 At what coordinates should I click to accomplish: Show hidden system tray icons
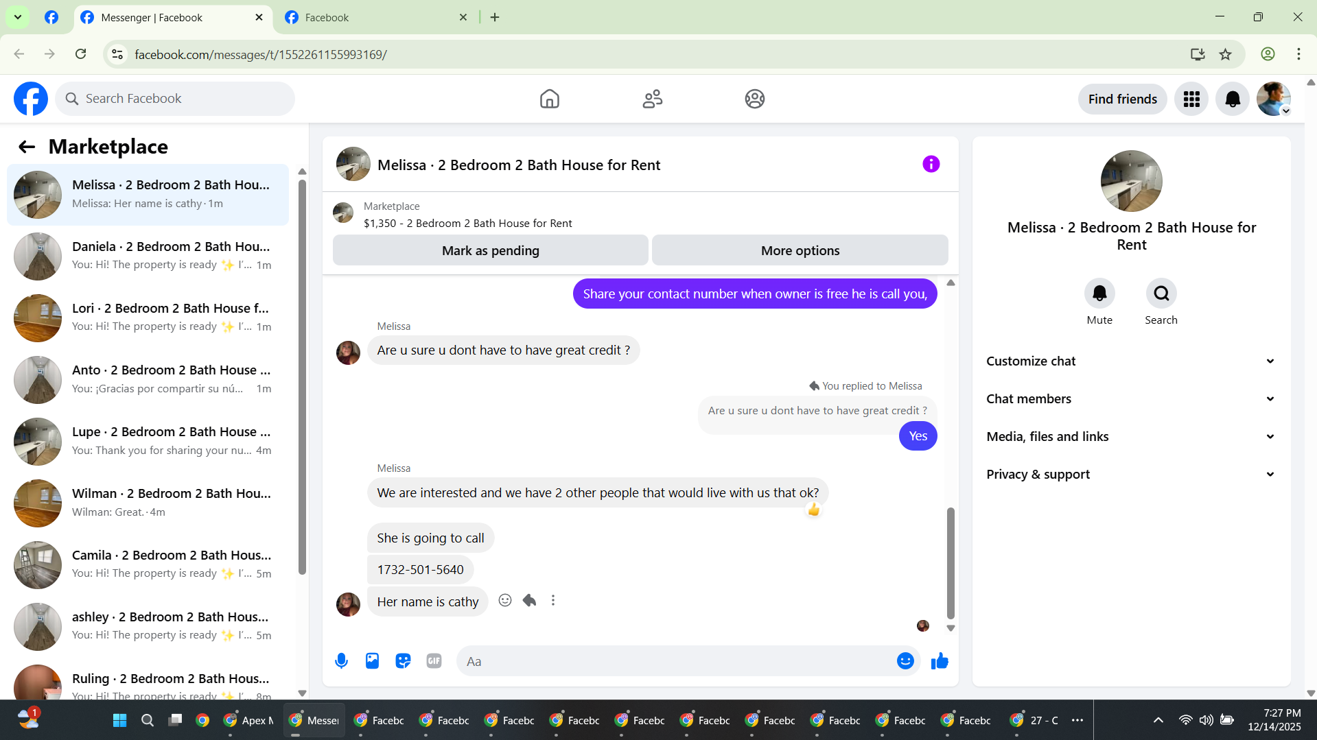pyautogui.click(x=1158, y=720)
